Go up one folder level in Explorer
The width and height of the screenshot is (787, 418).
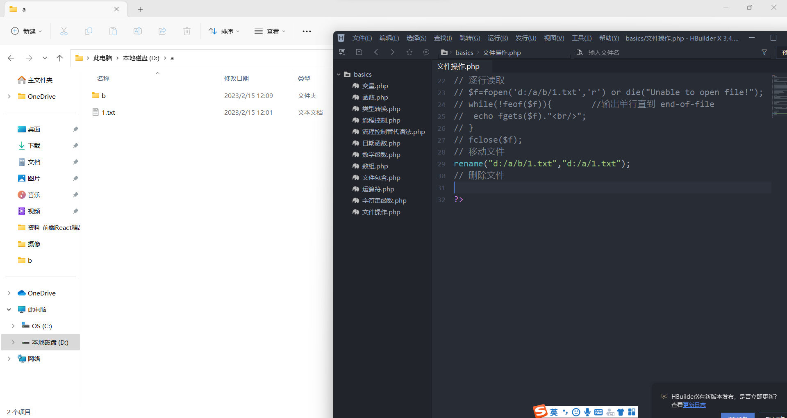coord(60,58)
